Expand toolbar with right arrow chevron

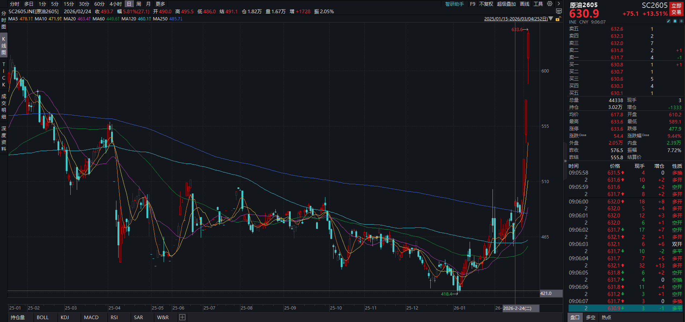pos(559,4)
